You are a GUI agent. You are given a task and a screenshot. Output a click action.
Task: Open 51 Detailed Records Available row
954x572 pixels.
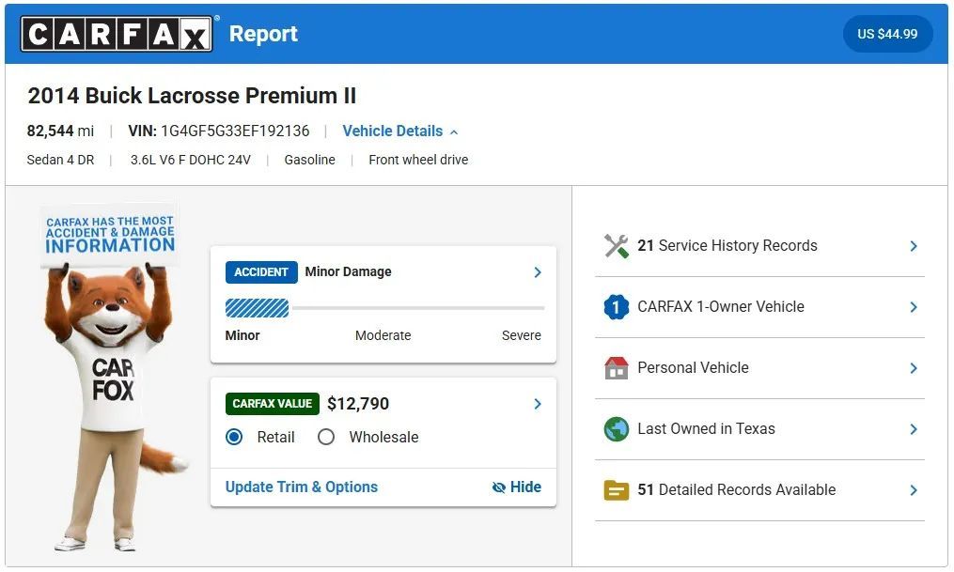coord(760,490)
